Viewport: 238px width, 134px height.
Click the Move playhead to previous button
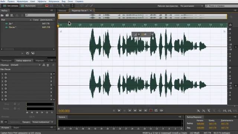pos(130,111)
